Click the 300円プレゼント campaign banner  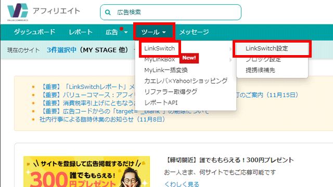87,172
